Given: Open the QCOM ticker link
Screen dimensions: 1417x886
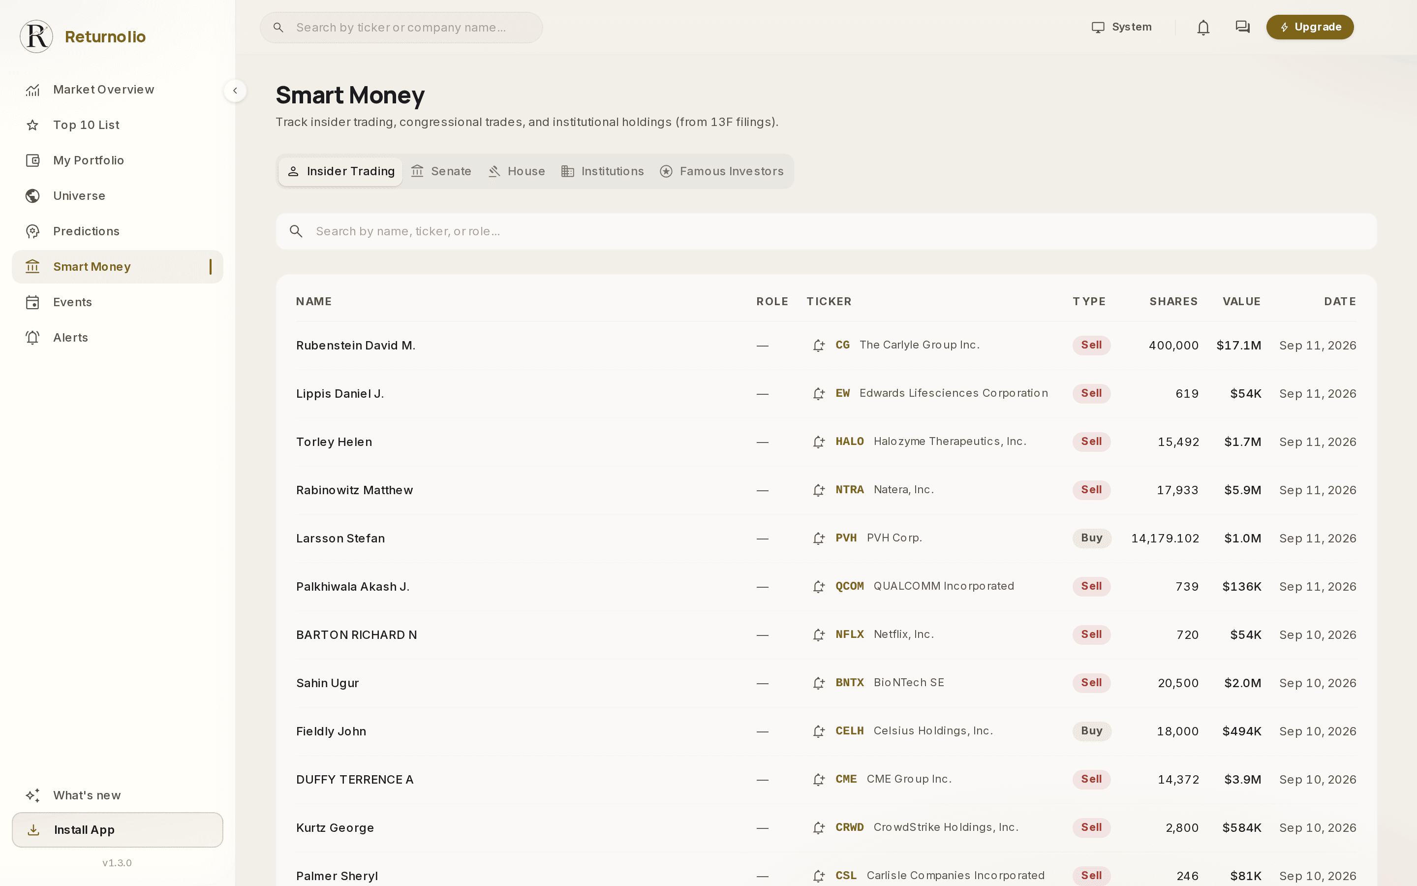Looking at the screenshot, I should 849,586.
